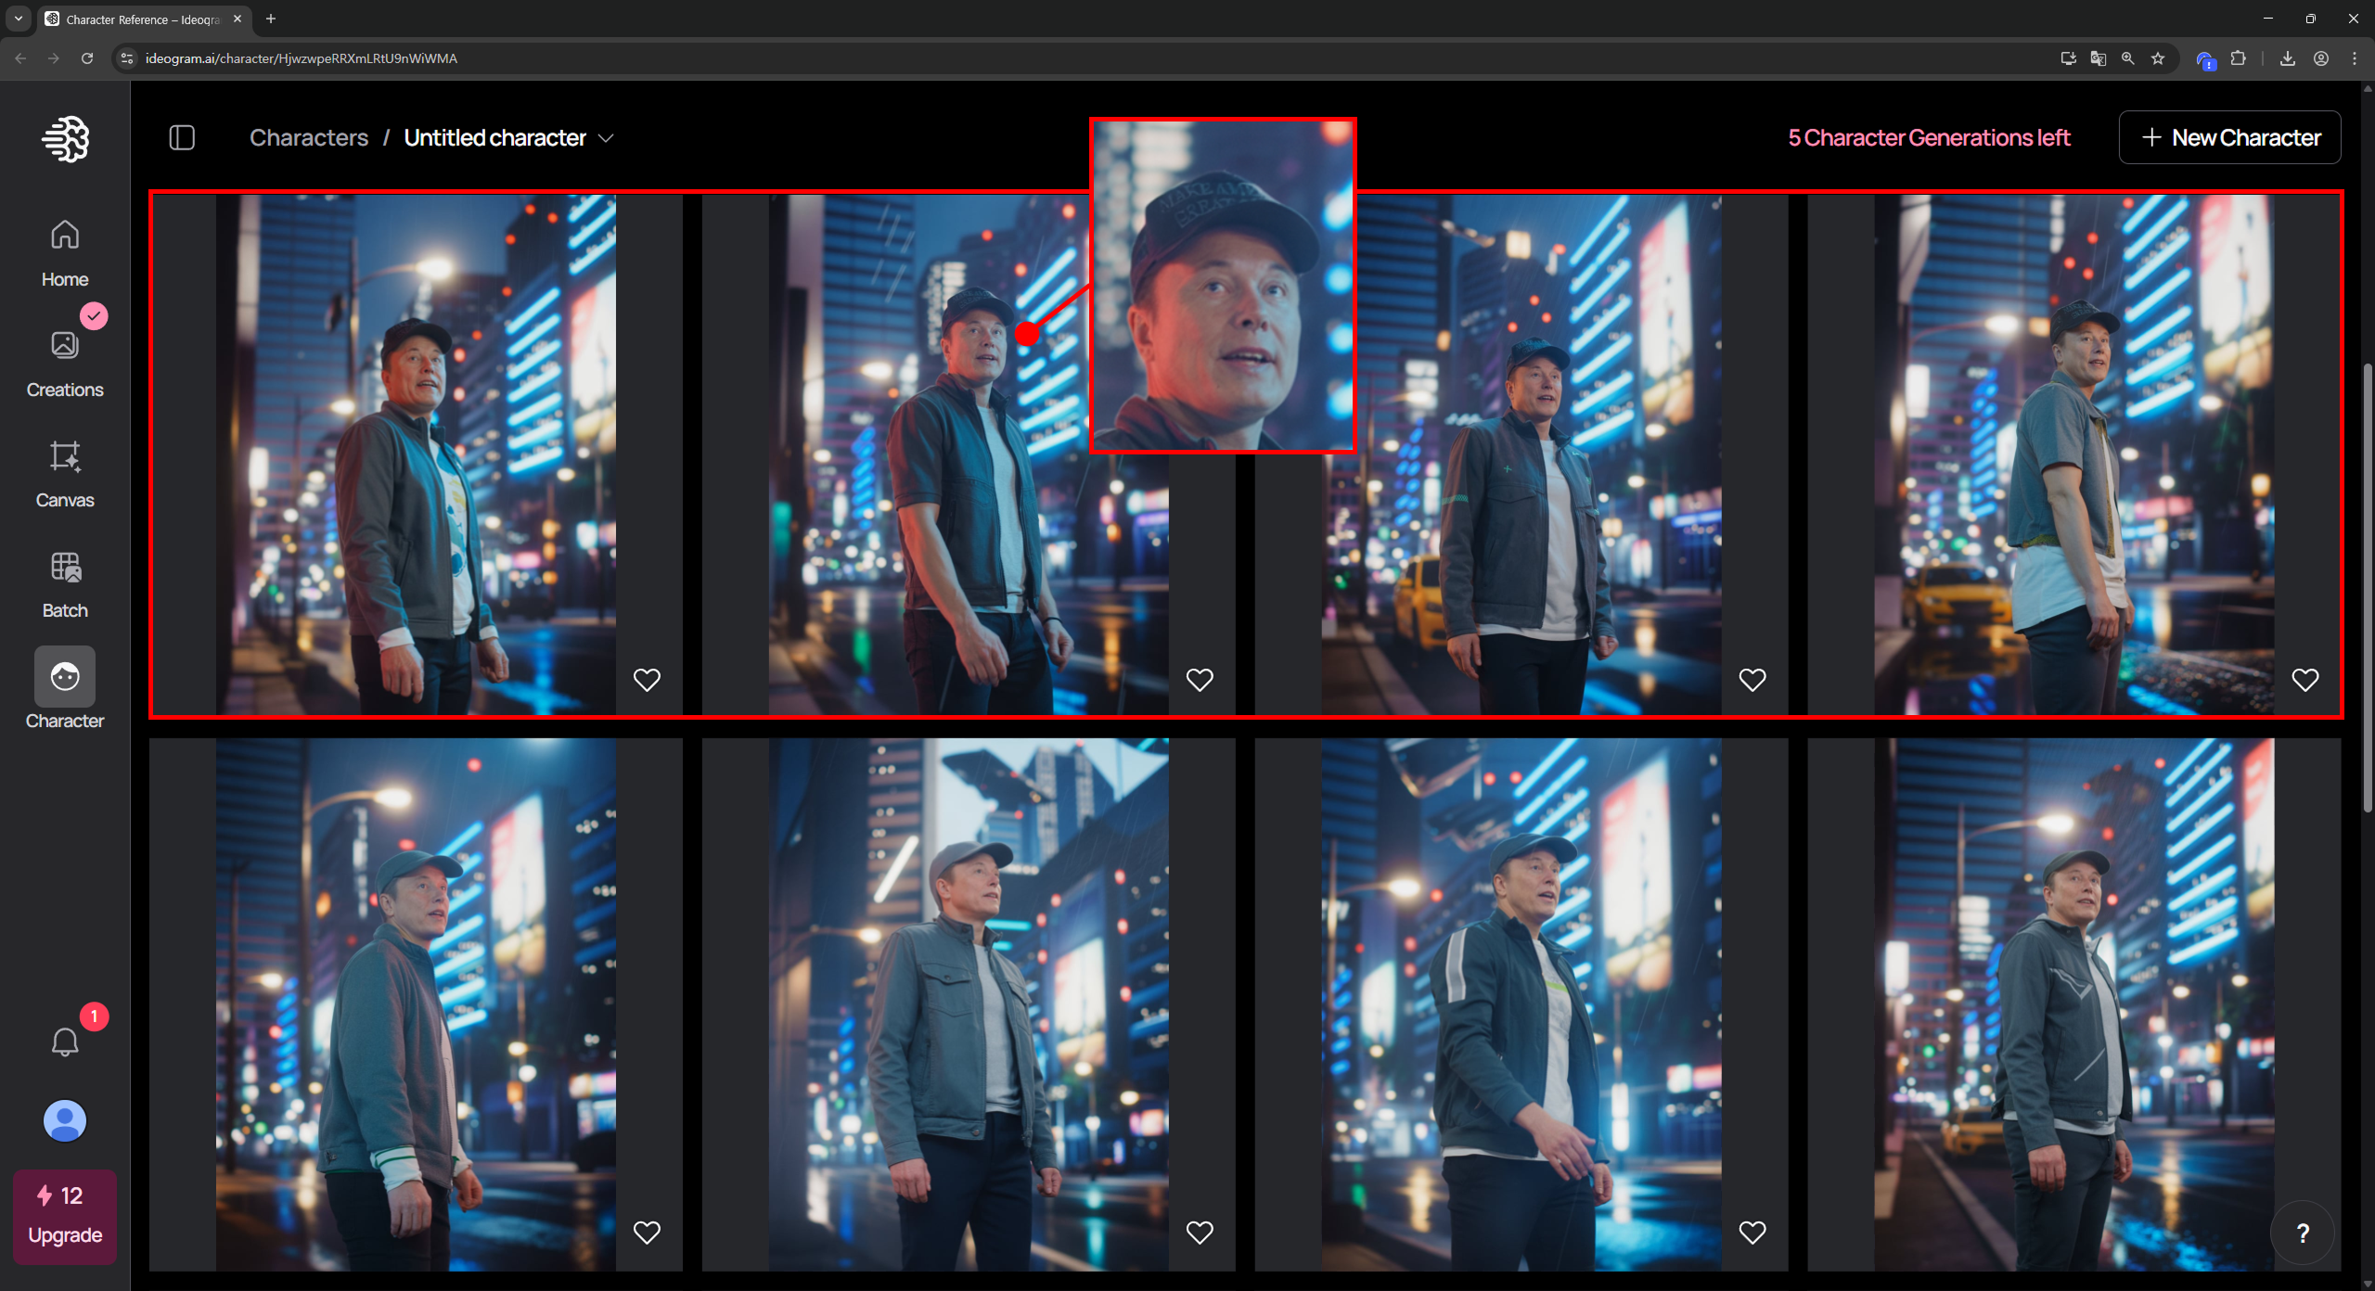Open the third bottom-row image thumbnail

(x=1521, y=1003)
